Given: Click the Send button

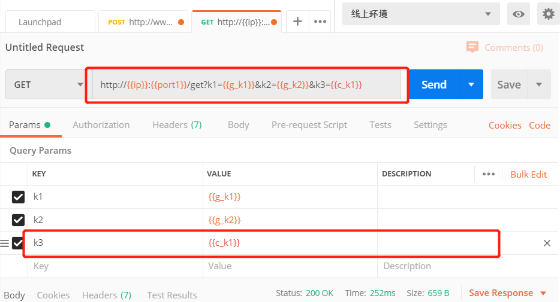Looking at the screenshot, I should (434, 84).
